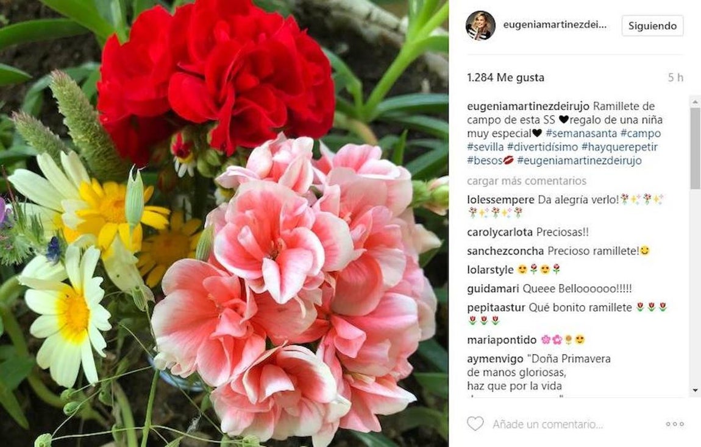Click the comments scrollbar up arrow
The width and height of the screenshot is (701, 447).
695,102
